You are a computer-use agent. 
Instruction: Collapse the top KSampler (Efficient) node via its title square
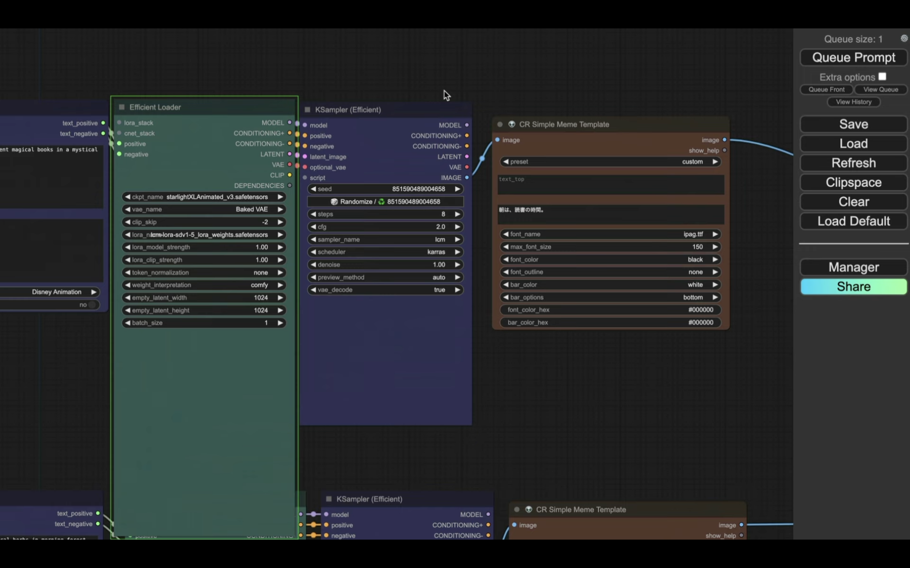tap(307, 110)
